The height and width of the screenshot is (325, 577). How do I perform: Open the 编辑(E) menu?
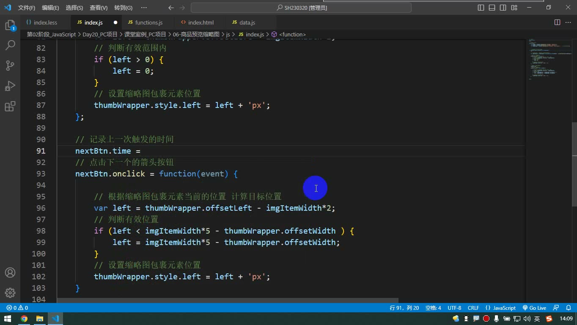click(x=50, y=8)
